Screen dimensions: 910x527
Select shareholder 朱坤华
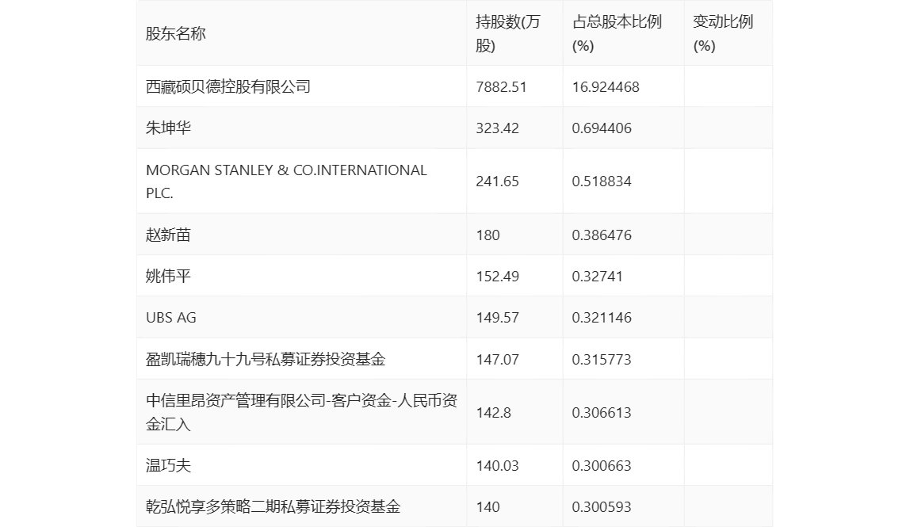(168, 128)
